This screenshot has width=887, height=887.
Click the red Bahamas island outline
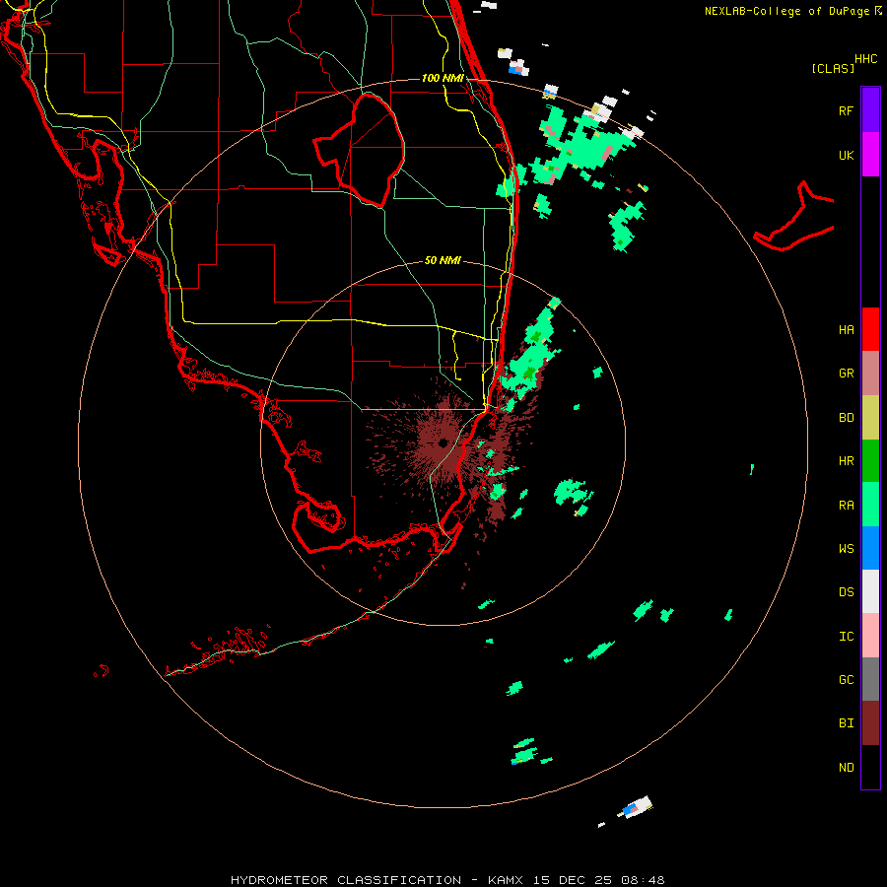click(793, 216)
